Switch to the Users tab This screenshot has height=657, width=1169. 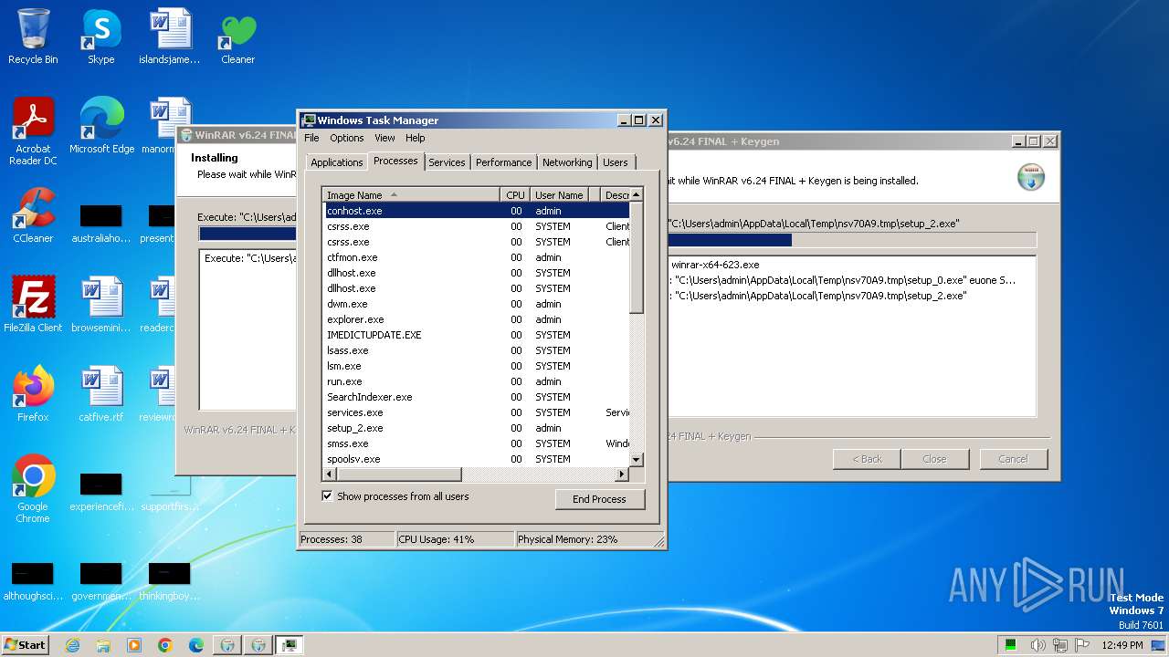(x=616, y=162)
